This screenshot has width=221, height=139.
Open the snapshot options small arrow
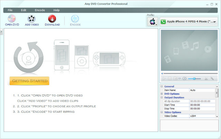click(180, 78)
